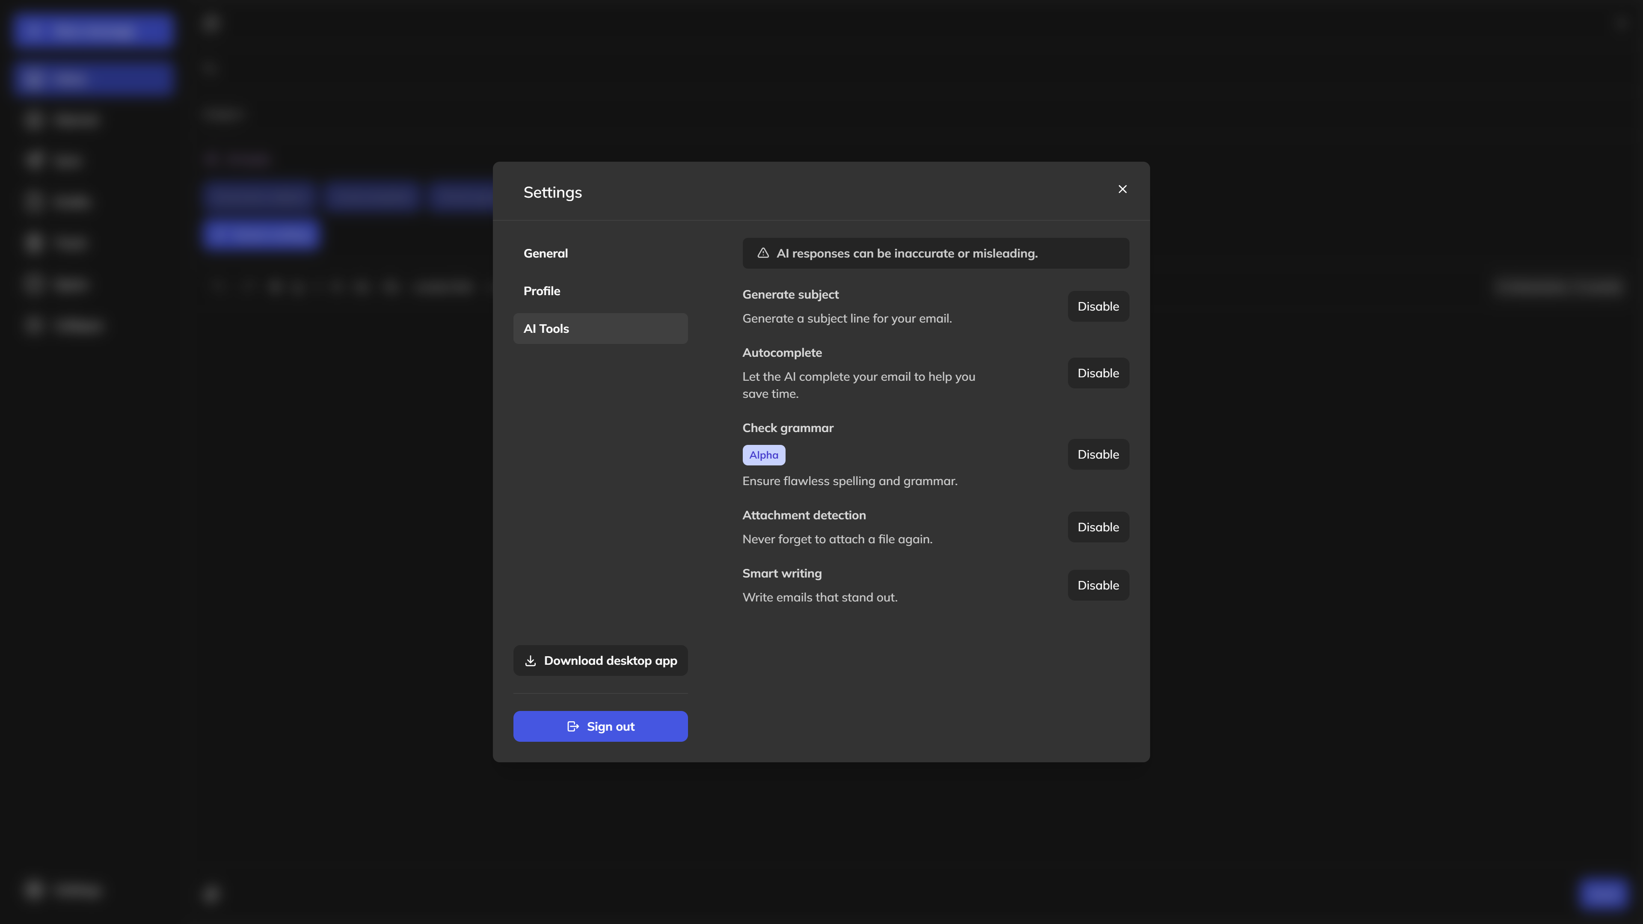Click the Sign out button
Image resolution: width=1643 pixels, height=924 pixels.
point(600,726)
